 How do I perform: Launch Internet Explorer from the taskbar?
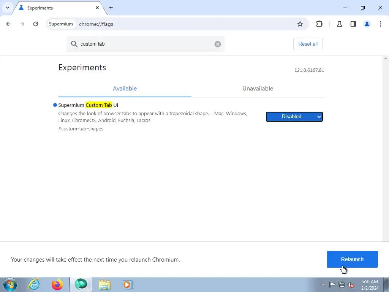[x=33, y=284]
